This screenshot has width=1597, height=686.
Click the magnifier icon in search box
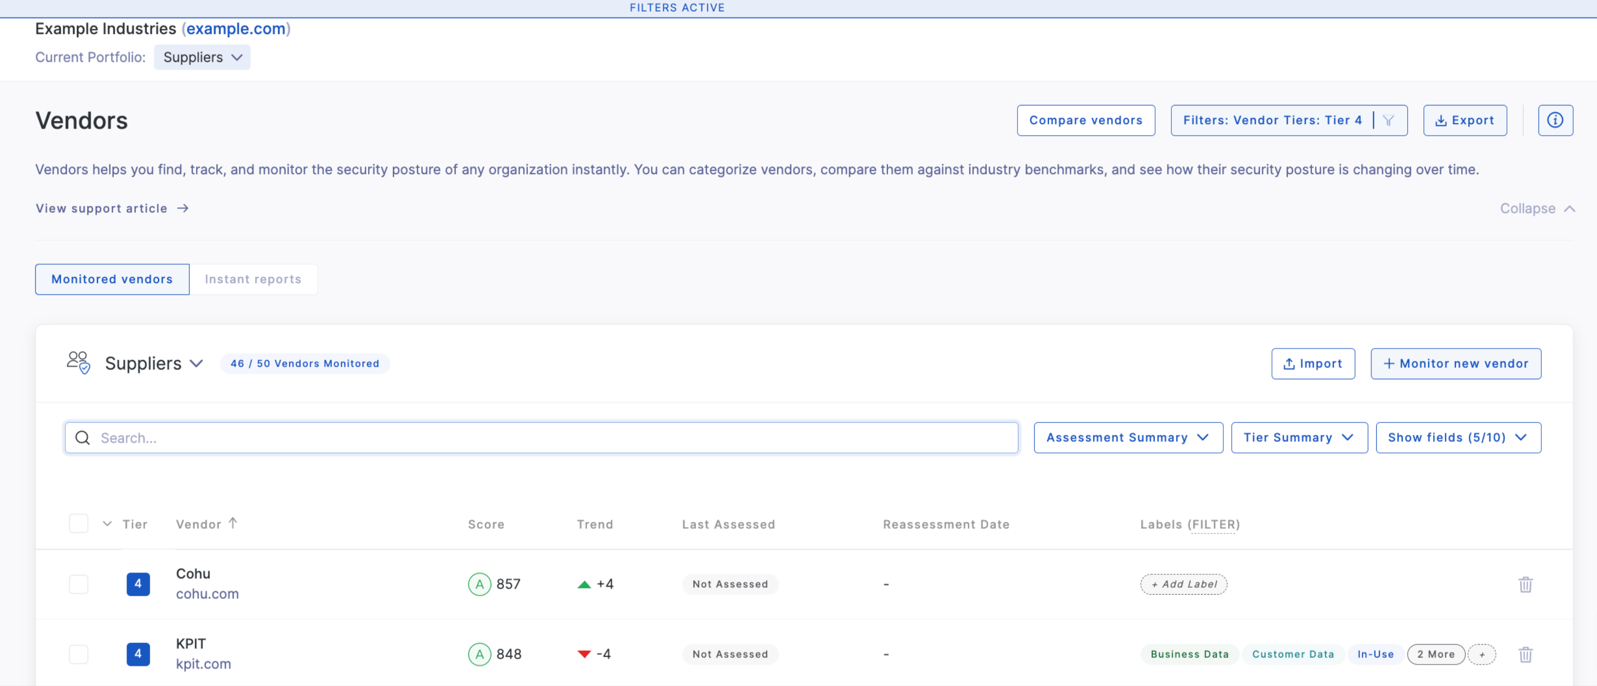point(82,438)
